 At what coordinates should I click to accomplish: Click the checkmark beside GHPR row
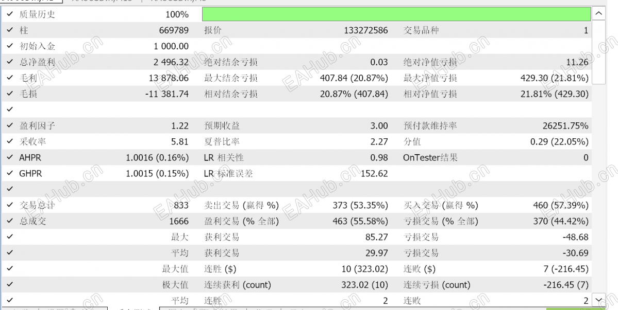pyautogui.click(x=10, y=173)
